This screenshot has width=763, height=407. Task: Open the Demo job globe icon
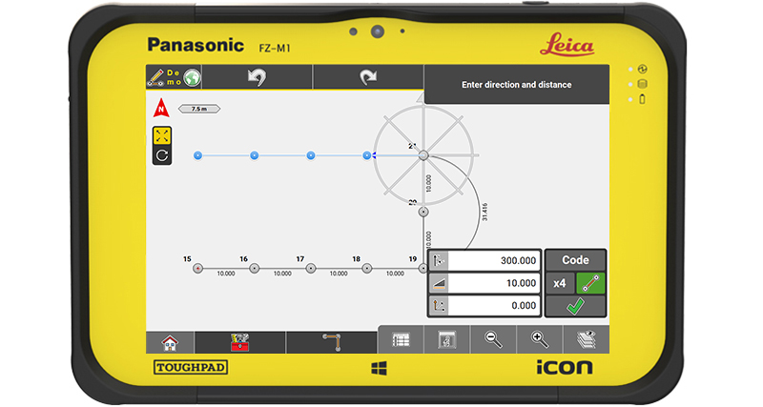tap(191, 78)
